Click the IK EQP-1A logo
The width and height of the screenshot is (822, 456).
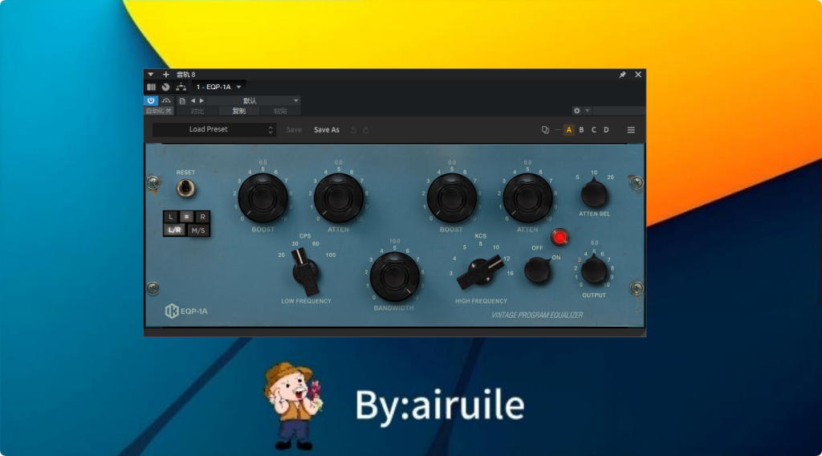point(186,311)
